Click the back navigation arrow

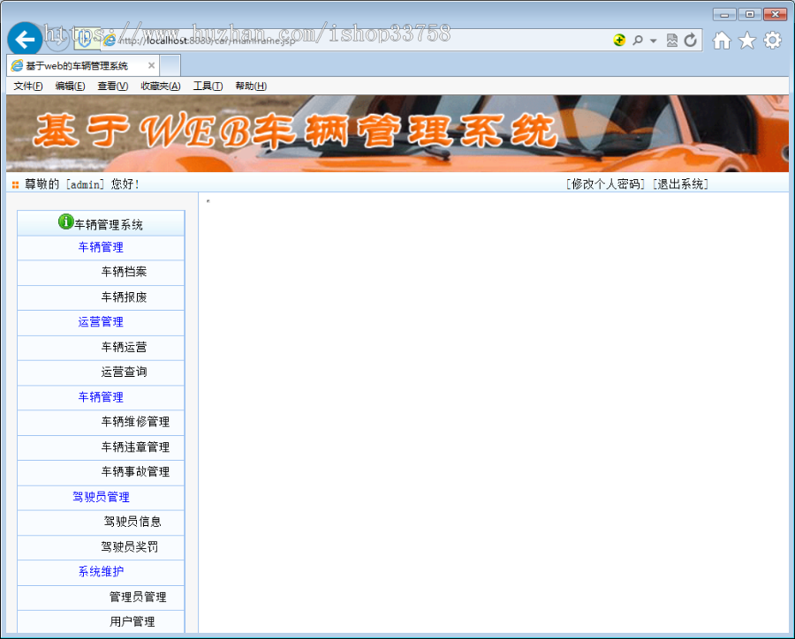tap(24, 39)
